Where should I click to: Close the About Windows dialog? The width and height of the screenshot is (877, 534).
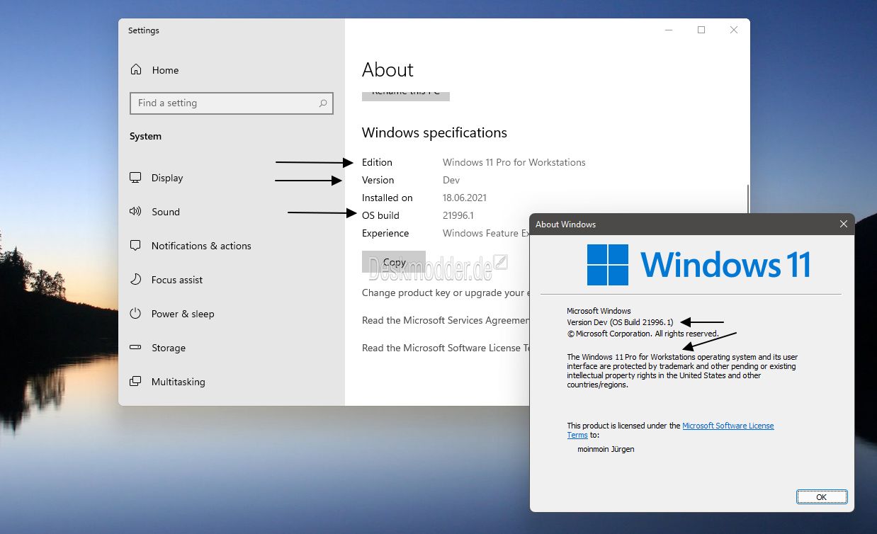click(843, 224)
